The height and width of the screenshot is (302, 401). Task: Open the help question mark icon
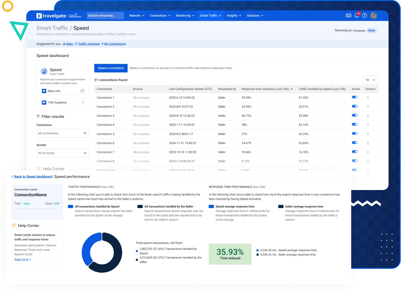tap(364, 16)
